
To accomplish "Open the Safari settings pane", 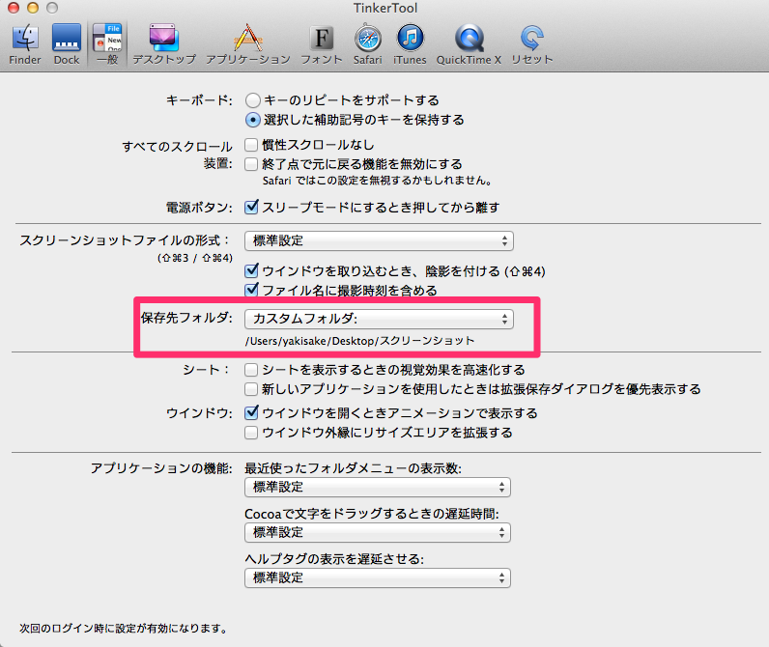I will pyautogui.click(x=368, y=44).
